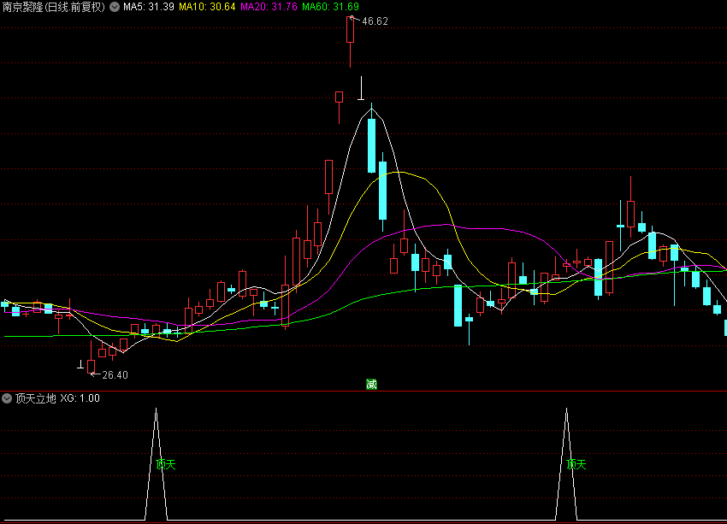The height and width of the screenshot is (524, 727).
Task: Click the MA20: 31.76 label
Action: point(269,7)
